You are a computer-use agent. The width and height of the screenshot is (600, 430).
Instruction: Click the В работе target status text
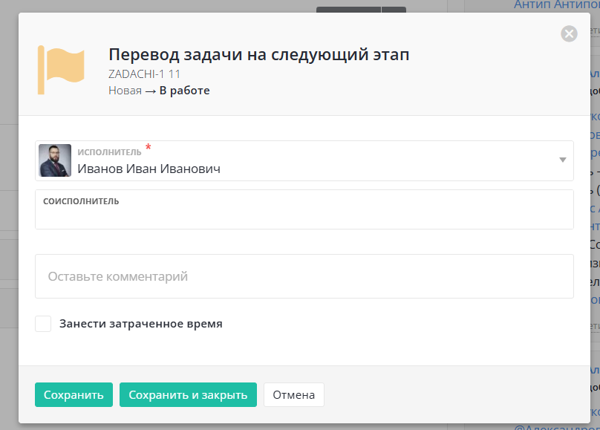coord(184,91)
